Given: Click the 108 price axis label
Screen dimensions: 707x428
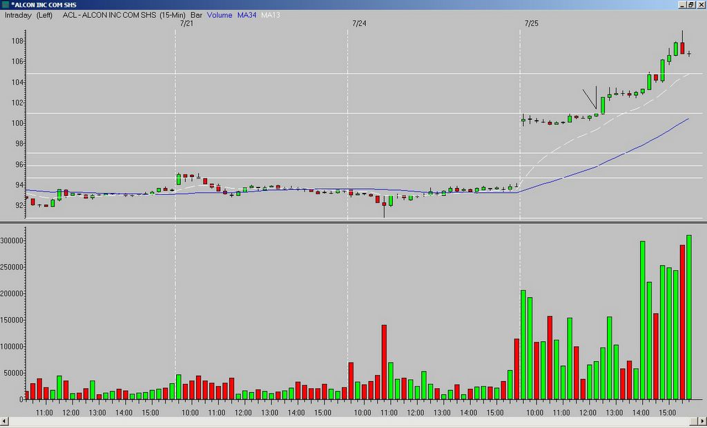Looking at the screenshot, I should pyautogui.click(x=17, y=41).
